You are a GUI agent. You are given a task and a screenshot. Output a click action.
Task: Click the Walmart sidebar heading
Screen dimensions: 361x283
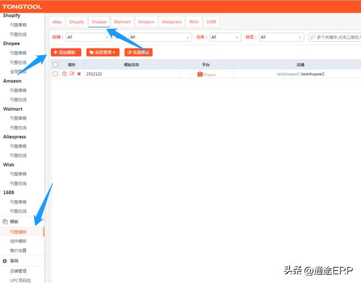12,109
